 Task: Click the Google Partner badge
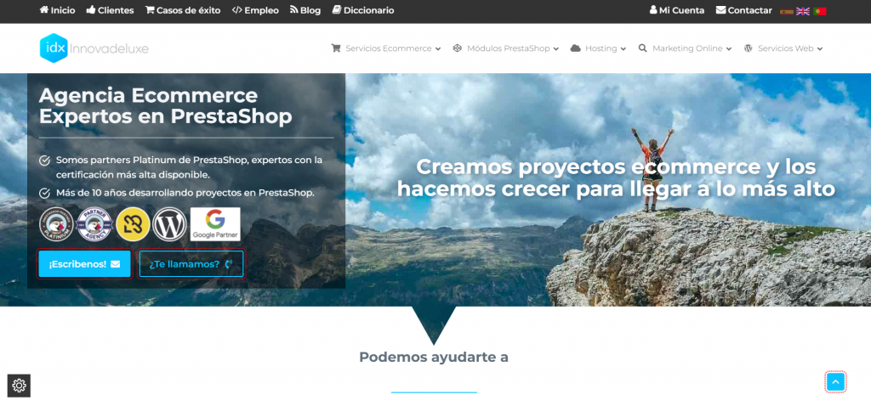click(215, 224)
